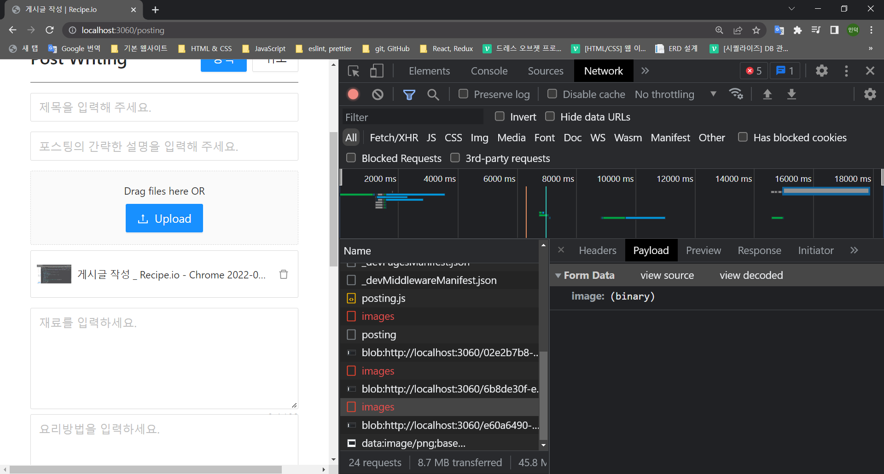
Task: Click the Google Translate extension icon
Action: 779,30
